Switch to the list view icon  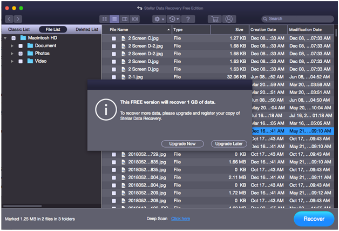(114, 19)
